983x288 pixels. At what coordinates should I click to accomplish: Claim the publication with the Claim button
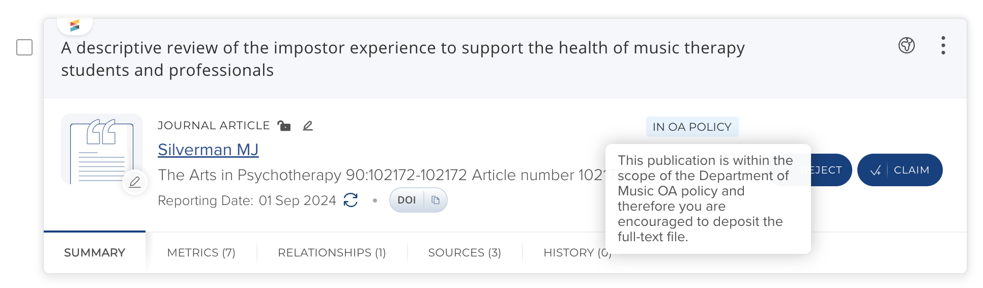pos(900,170)
